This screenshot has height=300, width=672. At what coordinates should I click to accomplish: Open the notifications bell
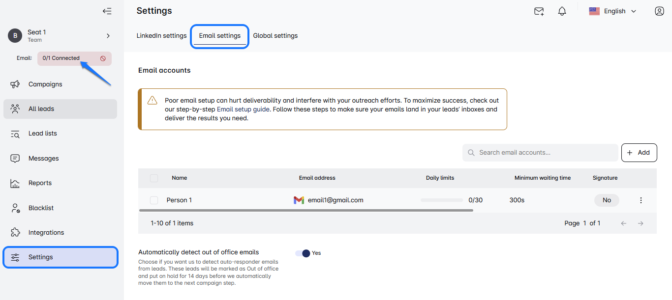[x=562, y=11]
